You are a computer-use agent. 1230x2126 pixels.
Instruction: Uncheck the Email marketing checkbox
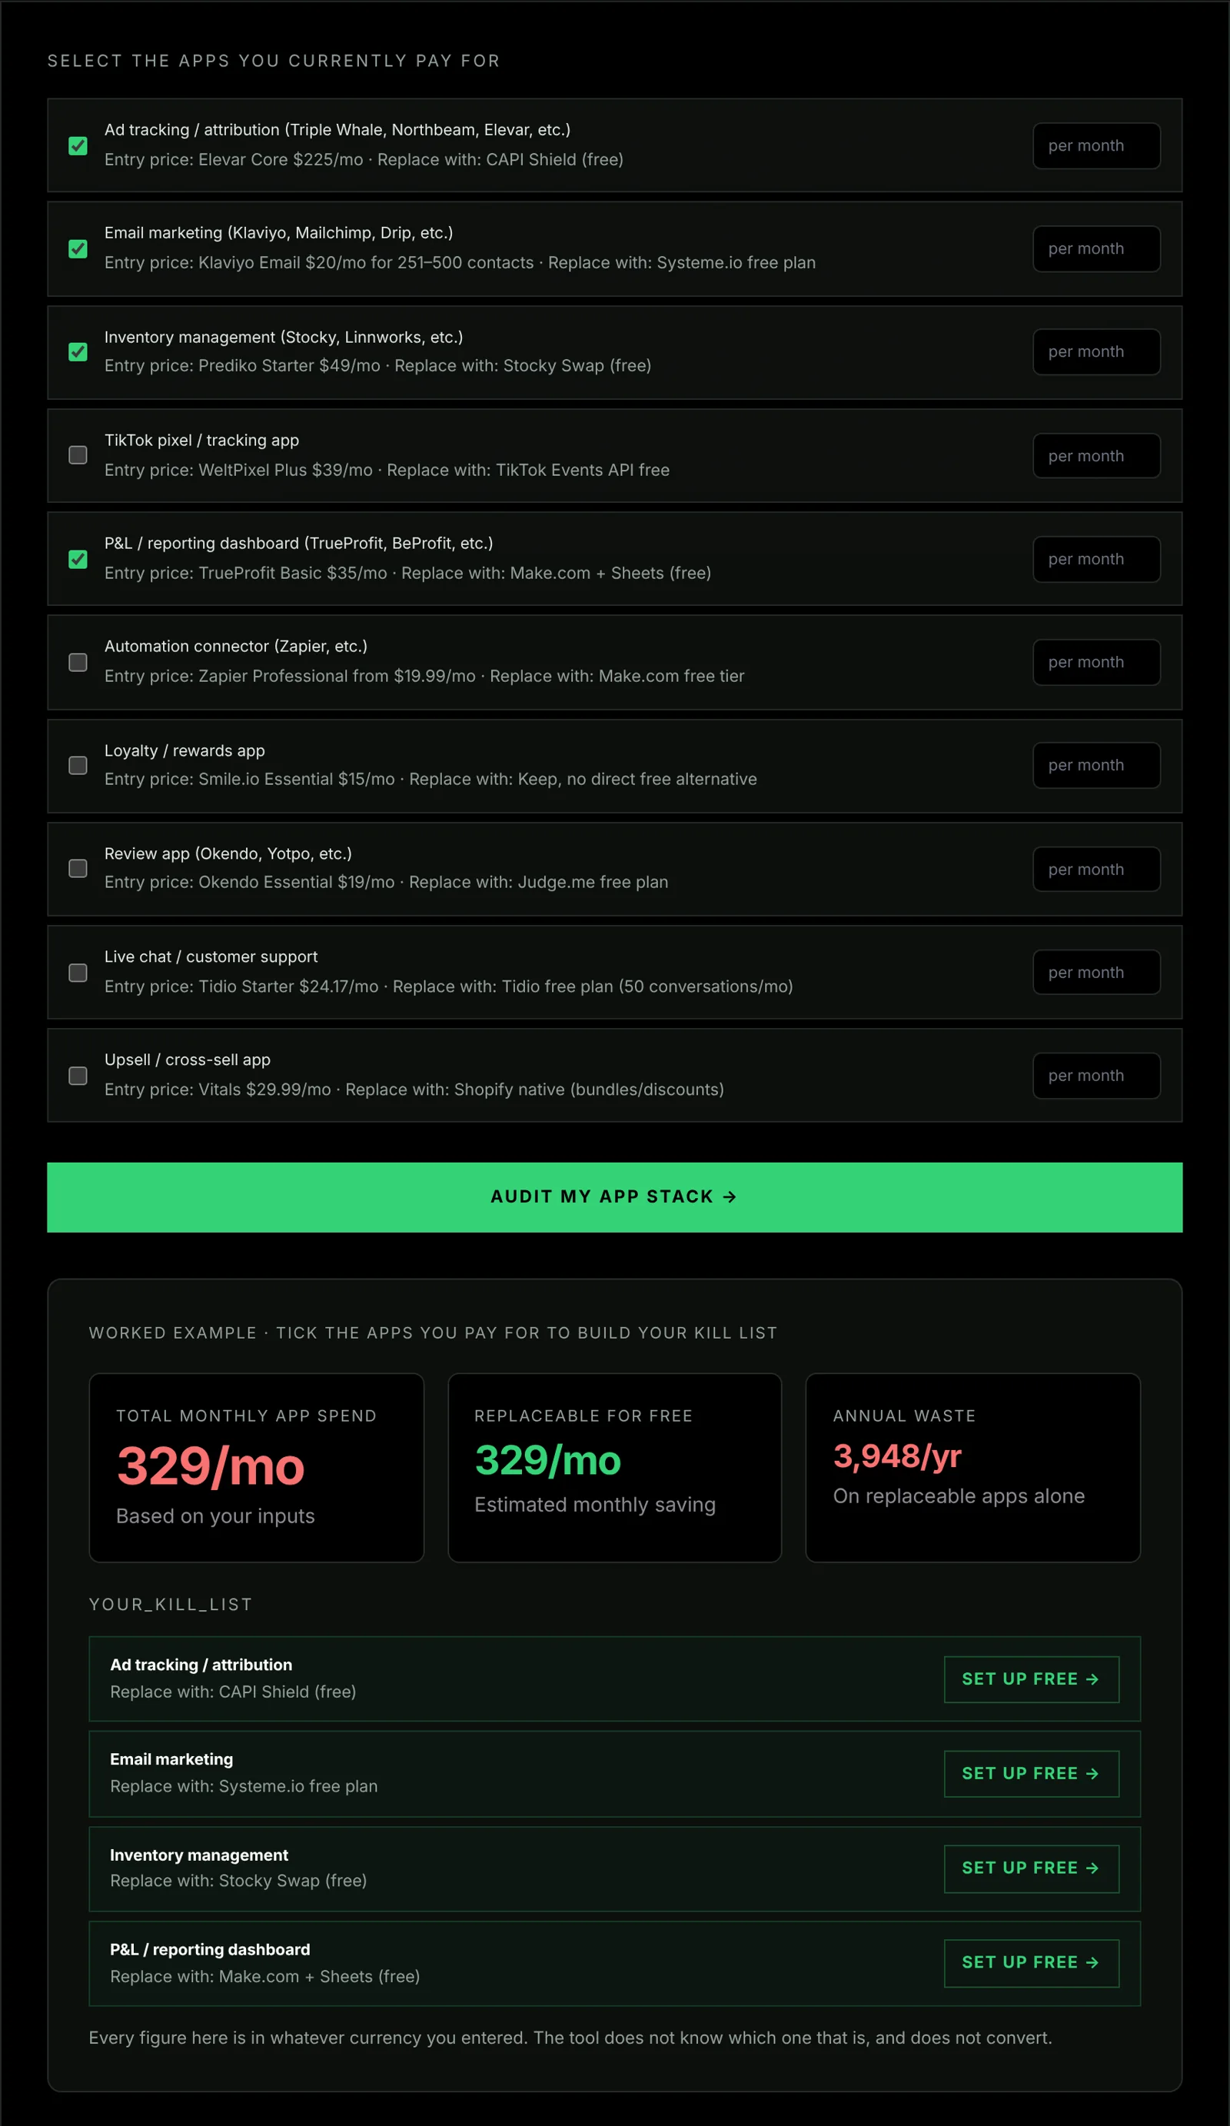(x=78, y=249)
